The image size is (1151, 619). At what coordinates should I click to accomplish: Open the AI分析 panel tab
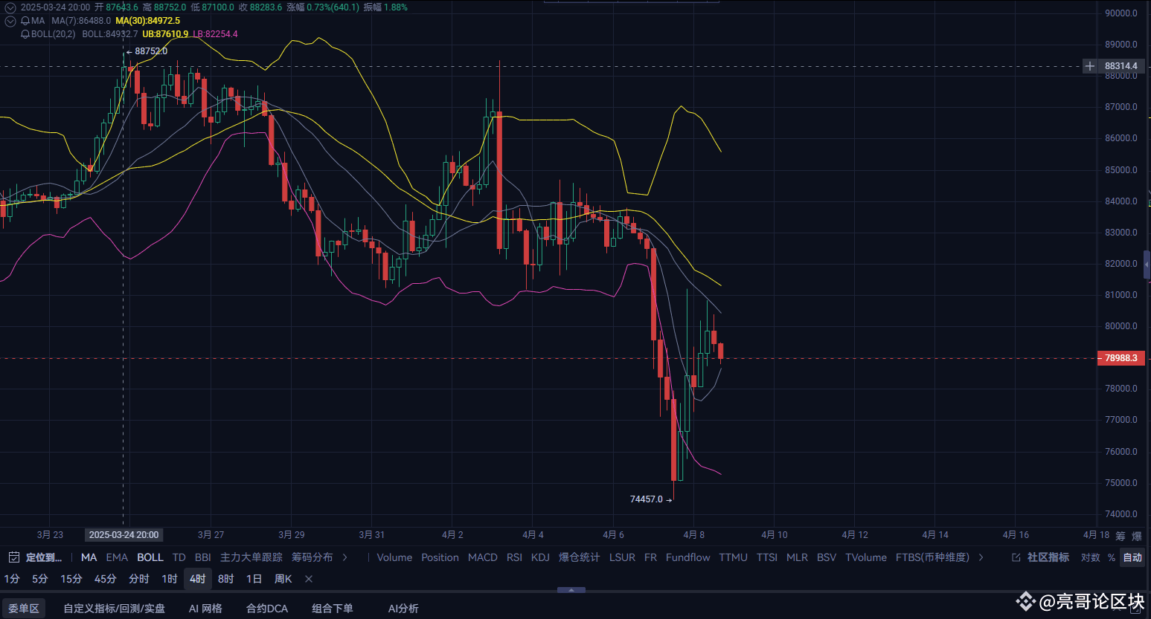coord(403,608)
